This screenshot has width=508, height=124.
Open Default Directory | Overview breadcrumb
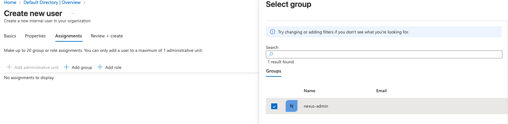(x=52, y=3)
